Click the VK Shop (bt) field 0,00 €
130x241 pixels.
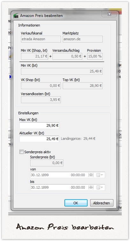click(x=41, y=86)
